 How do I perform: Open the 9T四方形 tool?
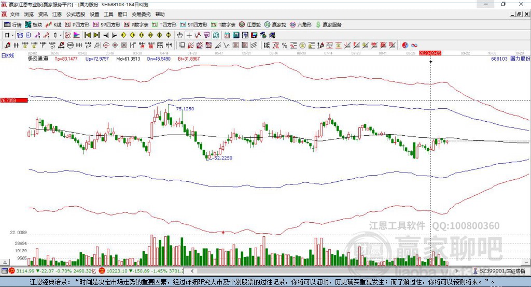point(194,25)
